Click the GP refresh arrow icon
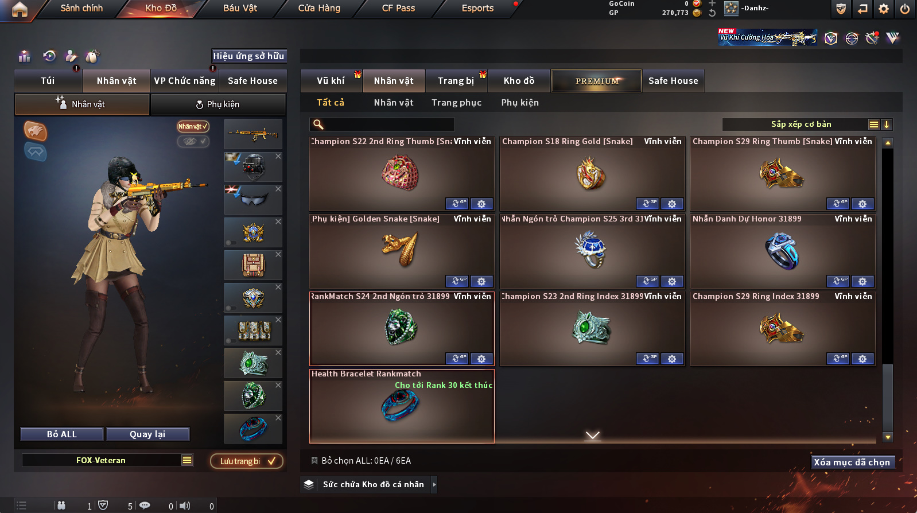The height and width of the screenshot is (513, 917). [x=712, y=13]
